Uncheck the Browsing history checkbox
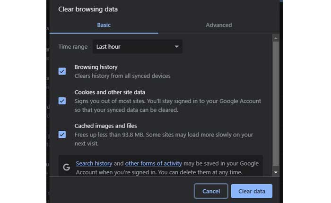The width and height of the screenshot is (331, 203). pyautogui.click(x=62, y=71)
